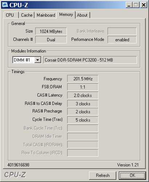Click the CAS# Latency label

[x=50, y=95]
